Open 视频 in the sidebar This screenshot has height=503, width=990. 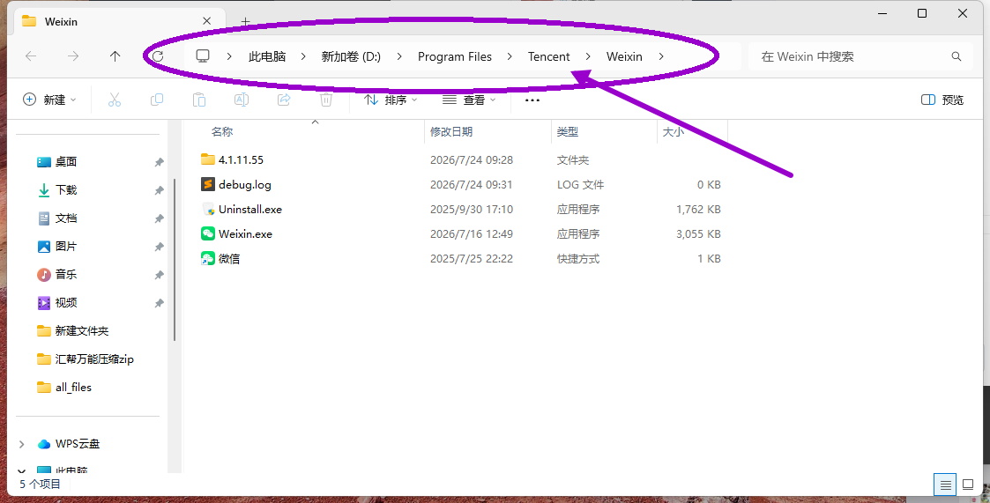66,303
